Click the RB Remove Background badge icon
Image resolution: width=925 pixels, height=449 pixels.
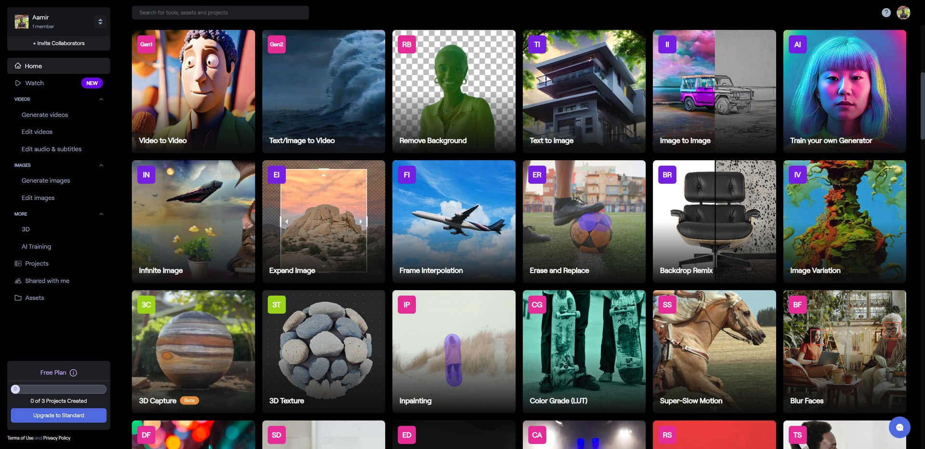407,44
